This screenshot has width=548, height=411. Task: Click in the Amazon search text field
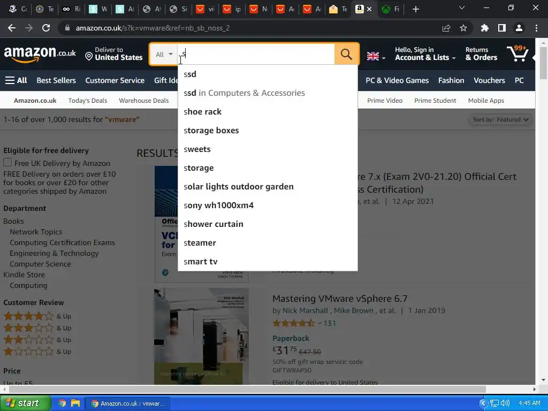(x=256, y=54)
